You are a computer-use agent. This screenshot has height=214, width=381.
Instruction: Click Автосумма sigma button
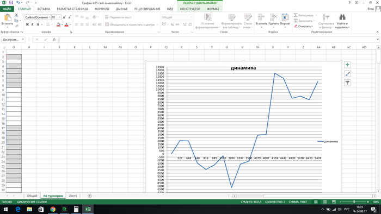304,15
